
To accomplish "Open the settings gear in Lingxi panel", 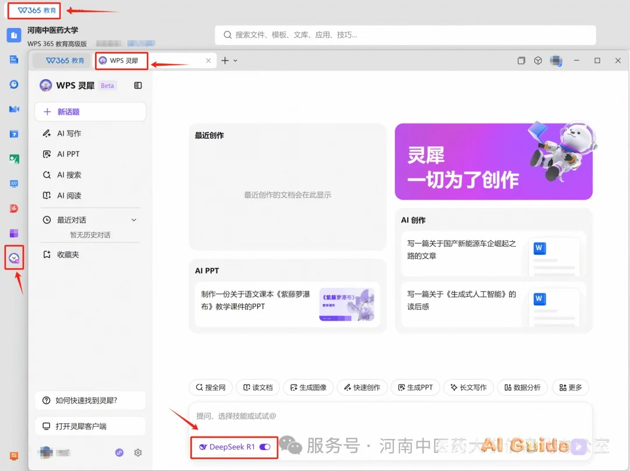I will 138,452.
